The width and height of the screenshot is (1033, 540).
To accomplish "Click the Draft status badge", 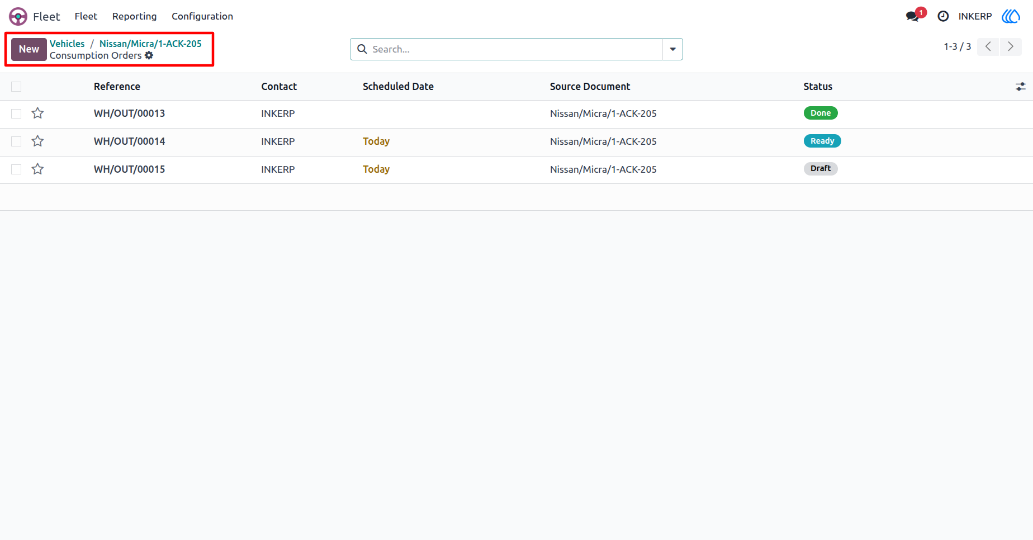I will pos(821,168).
